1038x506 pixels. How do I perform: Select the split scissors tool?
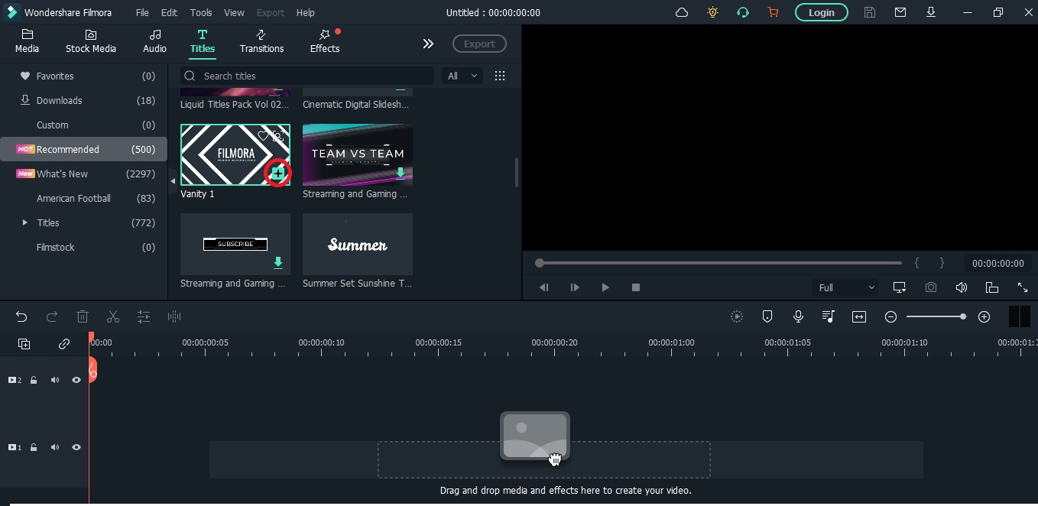pyautogui.click(x=113, y=316)
